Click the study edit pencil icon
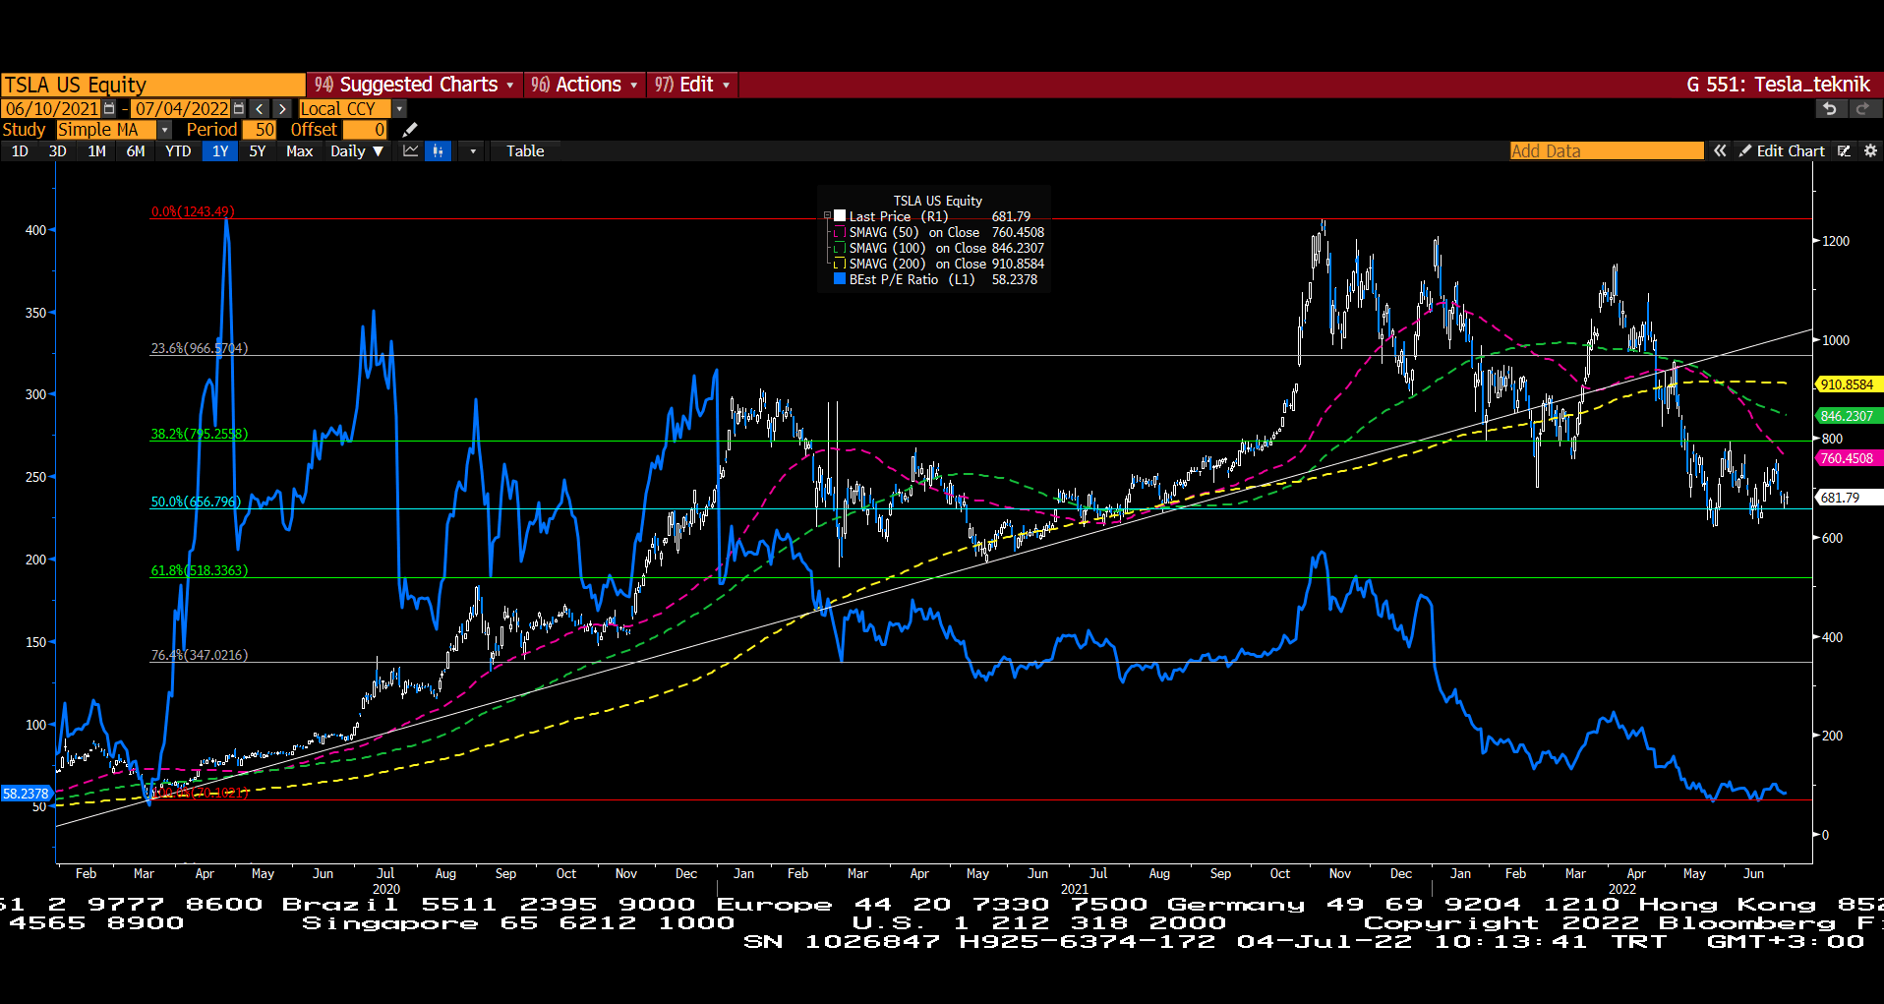This screenshot has width=1884, height=1004. pos(410,130)
